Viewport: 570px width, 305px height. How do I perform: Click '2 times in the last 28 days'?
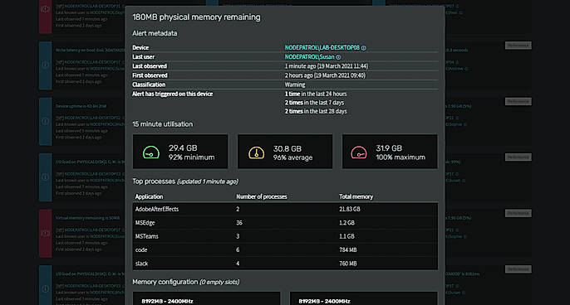(316, 111)
